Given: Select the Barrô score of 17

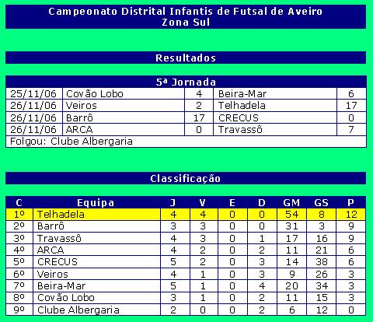Looking at the screenshot, I should (x=199, y=118).
